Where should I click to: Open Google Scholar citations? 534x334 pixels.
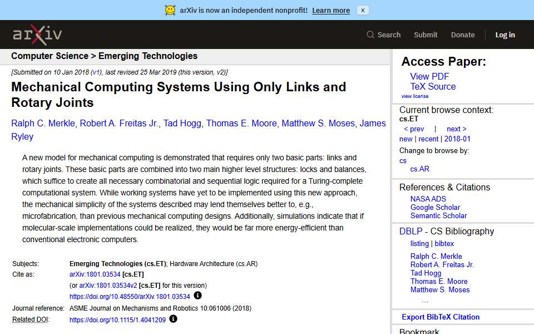click(435, 207)
